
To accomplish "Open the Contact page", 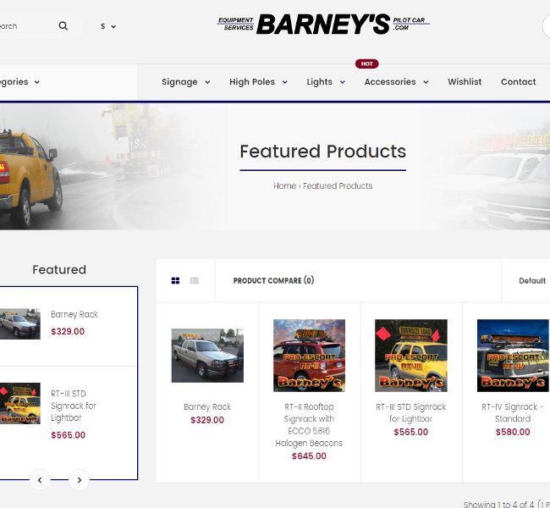I will pos(518,82).
